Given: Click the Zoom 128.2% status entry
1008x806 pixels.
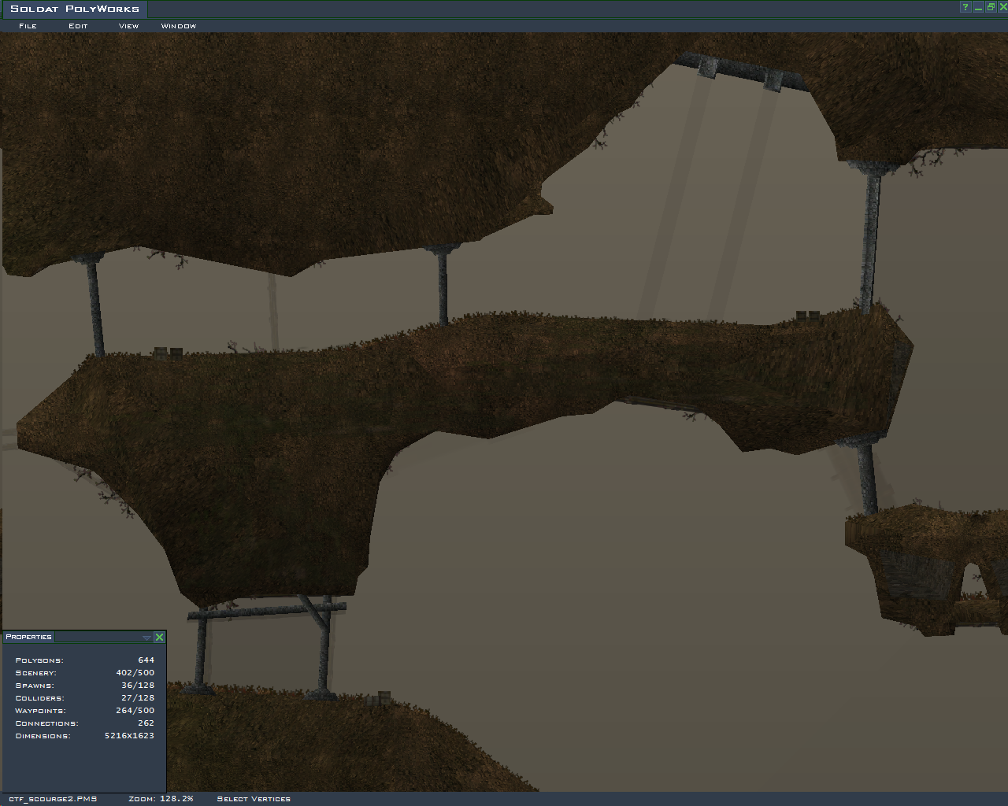Looking at the screenshot, I should (x=161, y=799).
